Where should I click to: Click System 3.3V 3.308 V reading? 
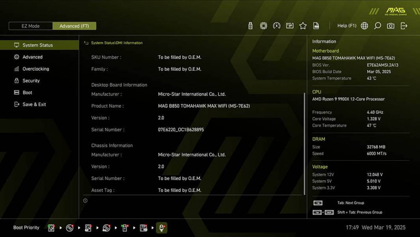(373, 188)
